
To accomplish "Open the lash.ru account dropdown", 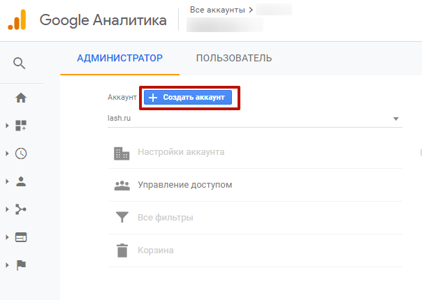I will [x=254, y=119].
